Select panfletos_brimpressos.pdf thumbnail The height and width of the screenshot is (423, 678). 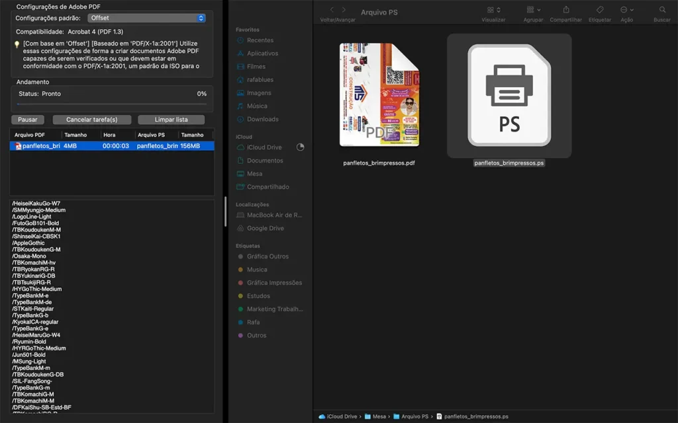(x=379, y=95)
